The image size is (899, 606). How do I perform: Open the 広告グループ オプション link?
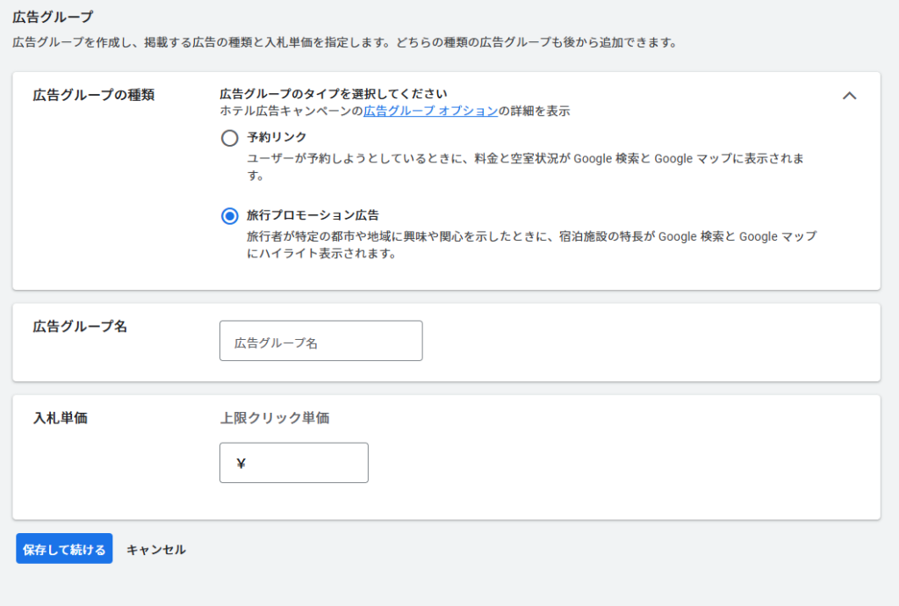click(430, 112)
